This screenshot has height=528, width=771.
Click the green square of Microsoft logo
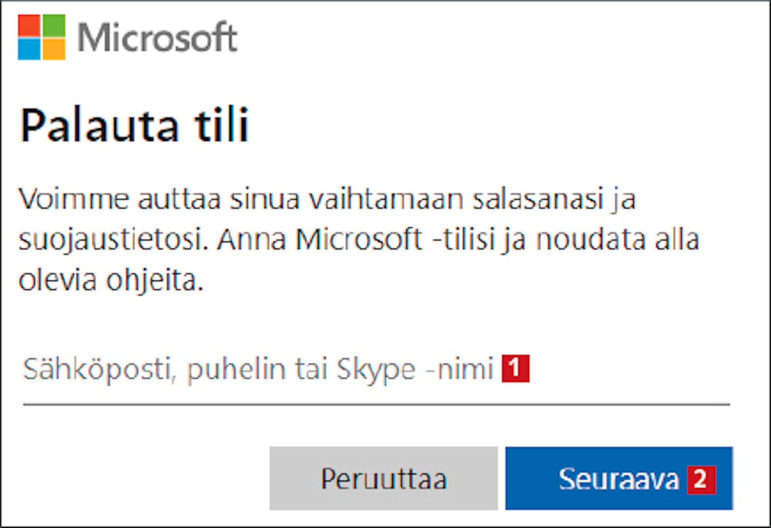(54, 25)
